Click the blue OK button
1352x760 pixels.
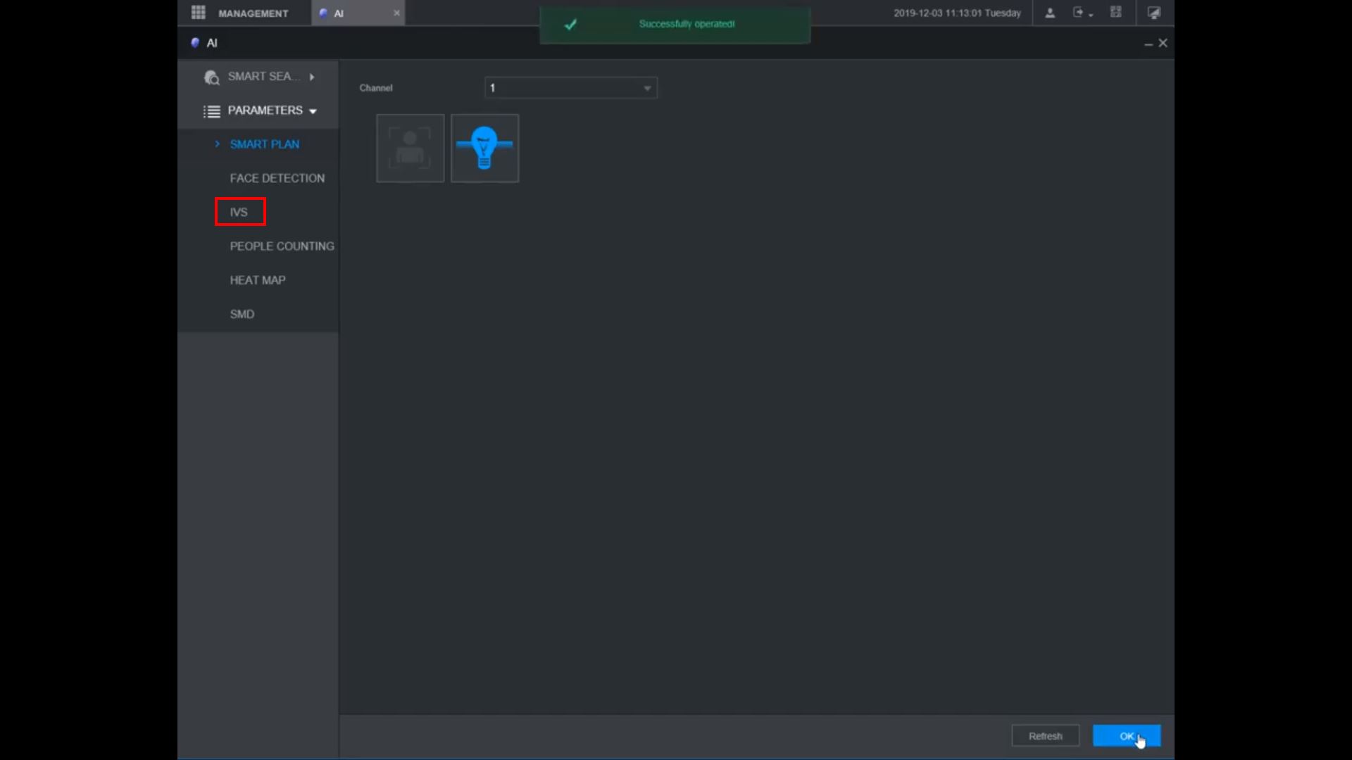tap(1126, 736)
